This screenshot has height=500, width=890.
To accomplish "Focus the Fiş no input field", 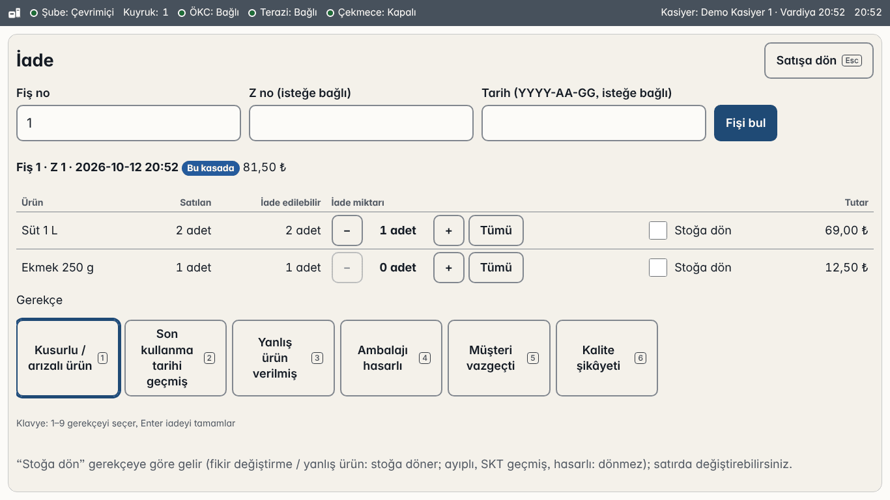I will (x=128, y=123).
